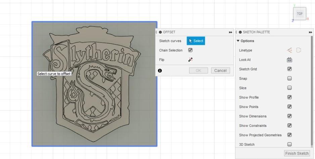This screenshot has width=315, height=159.
Task: Expand Offset dialog using double-arrow icon
Action: point(230,32)
